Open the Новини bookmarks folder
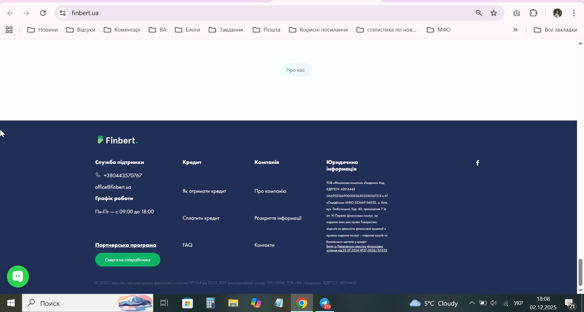This screenshot has height=312, width=584. (43, 30)
